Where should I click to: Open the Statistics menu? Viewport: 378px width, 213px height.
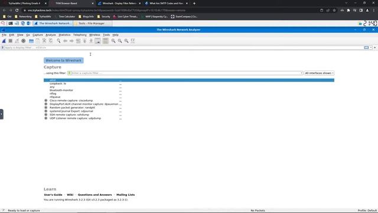point(64,35)
